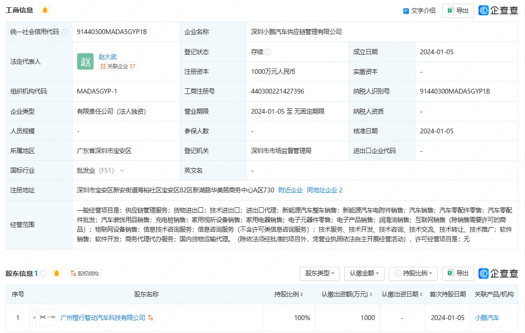The height and width of the screenshot is (333, 525).
Task: Click the green 赵 avatar
Action: [x=85, y=61]
